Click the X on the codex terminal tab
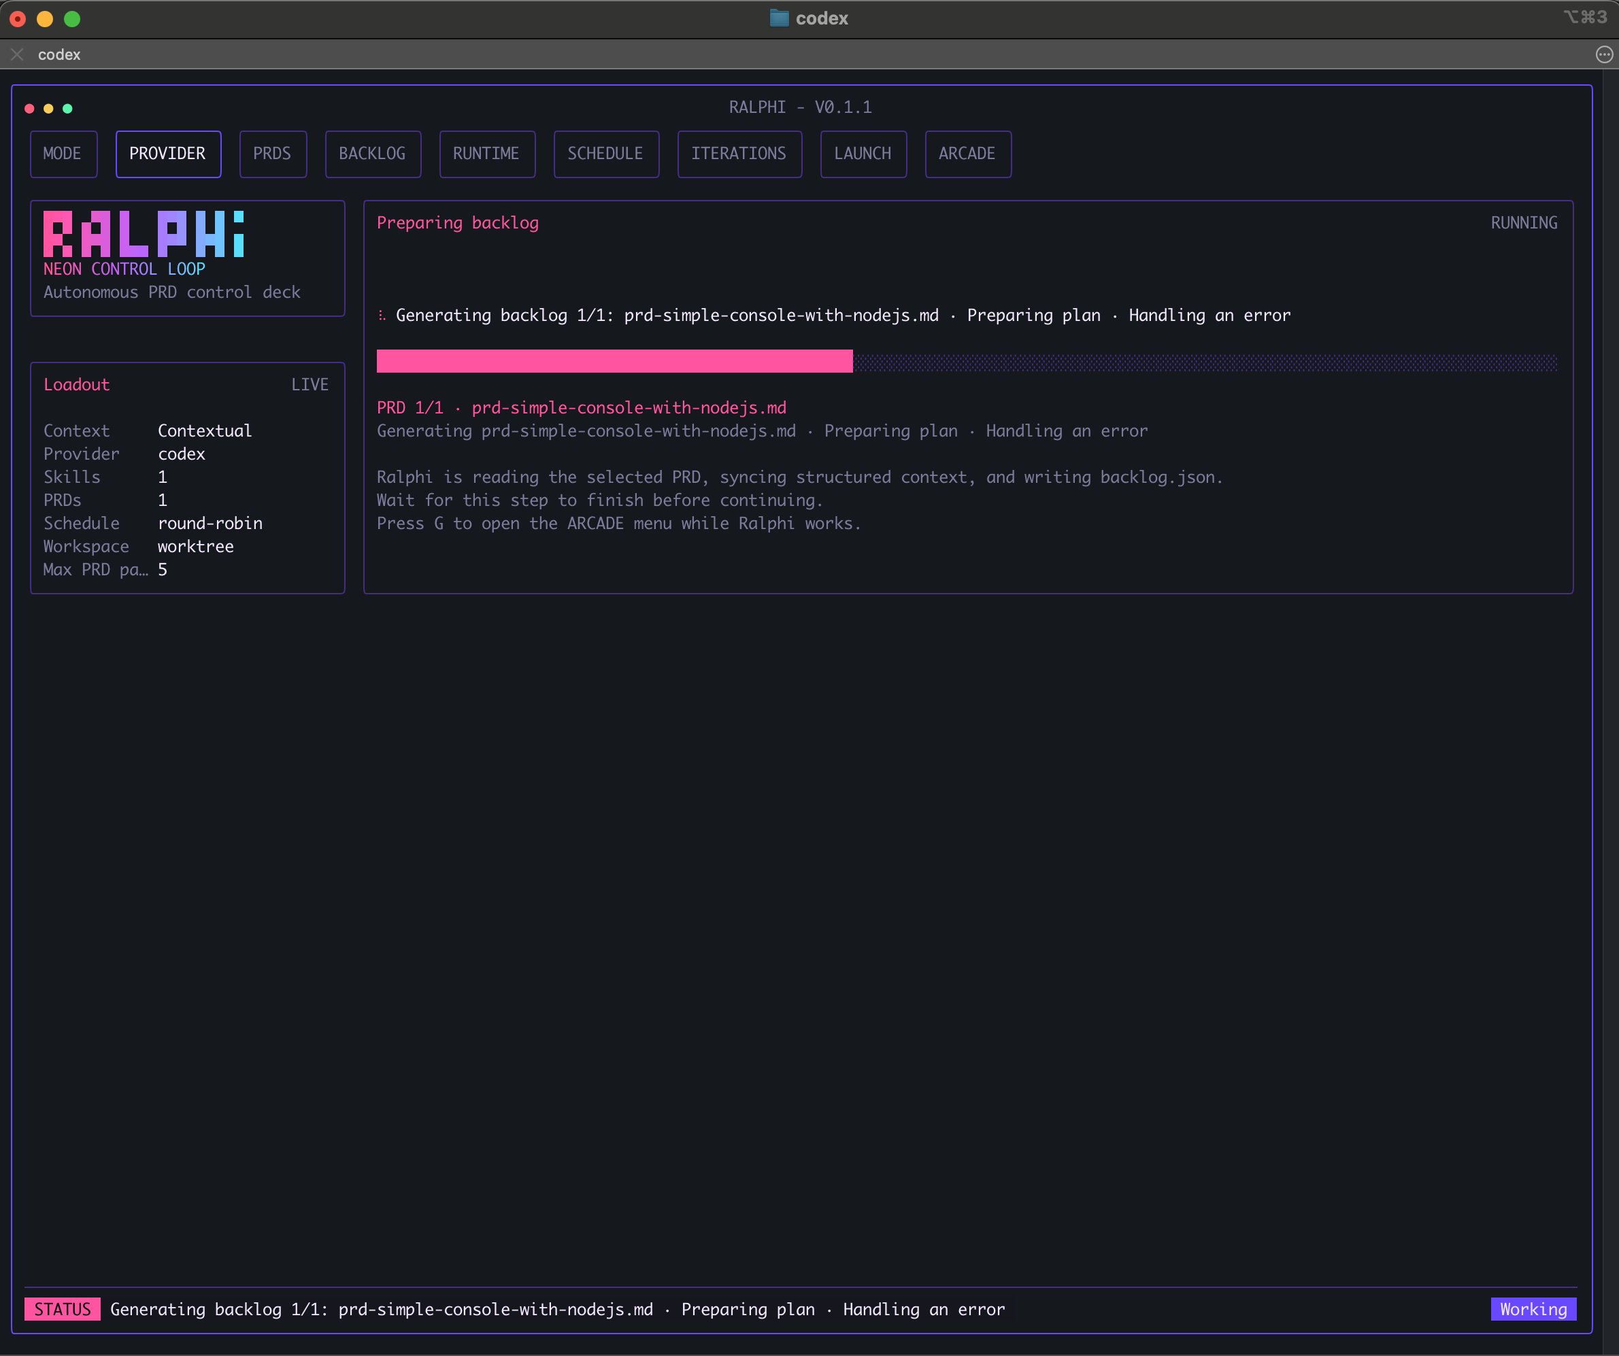This screenshot has height=1356, width=1619. [16, 54]
